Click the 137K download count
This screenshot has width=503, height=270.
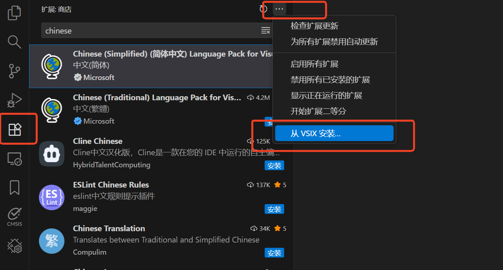click(x=258, y=185)
